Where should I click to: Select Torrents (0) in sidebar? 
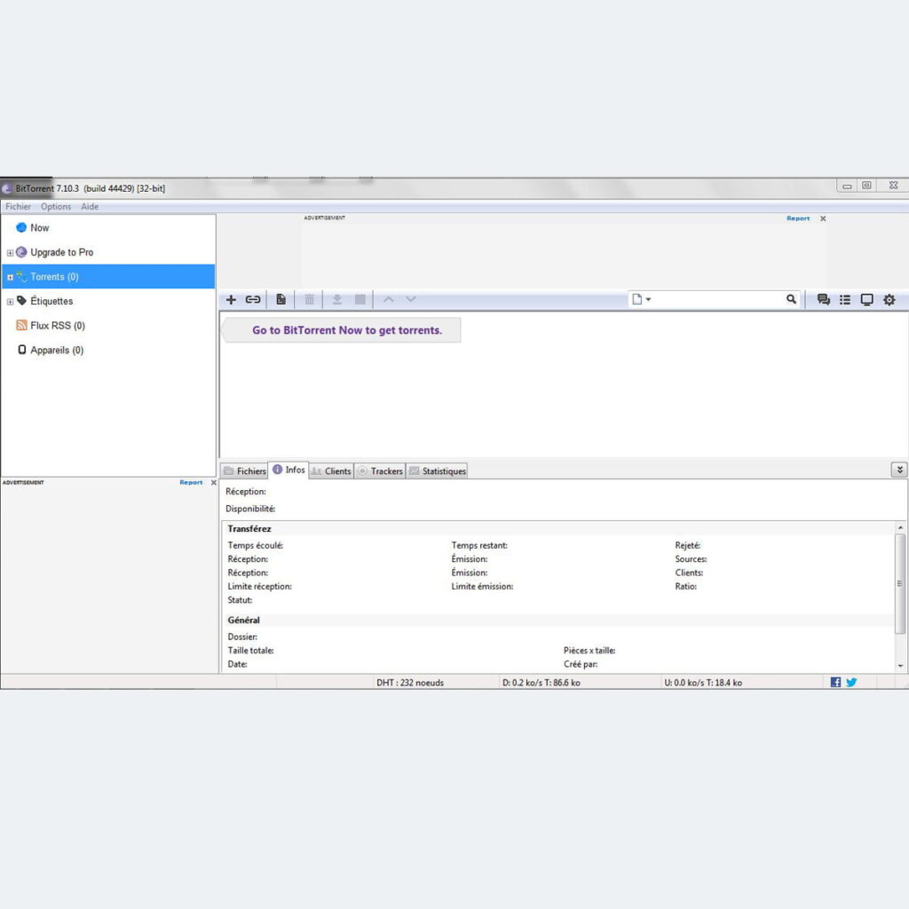tap(107, 277)
